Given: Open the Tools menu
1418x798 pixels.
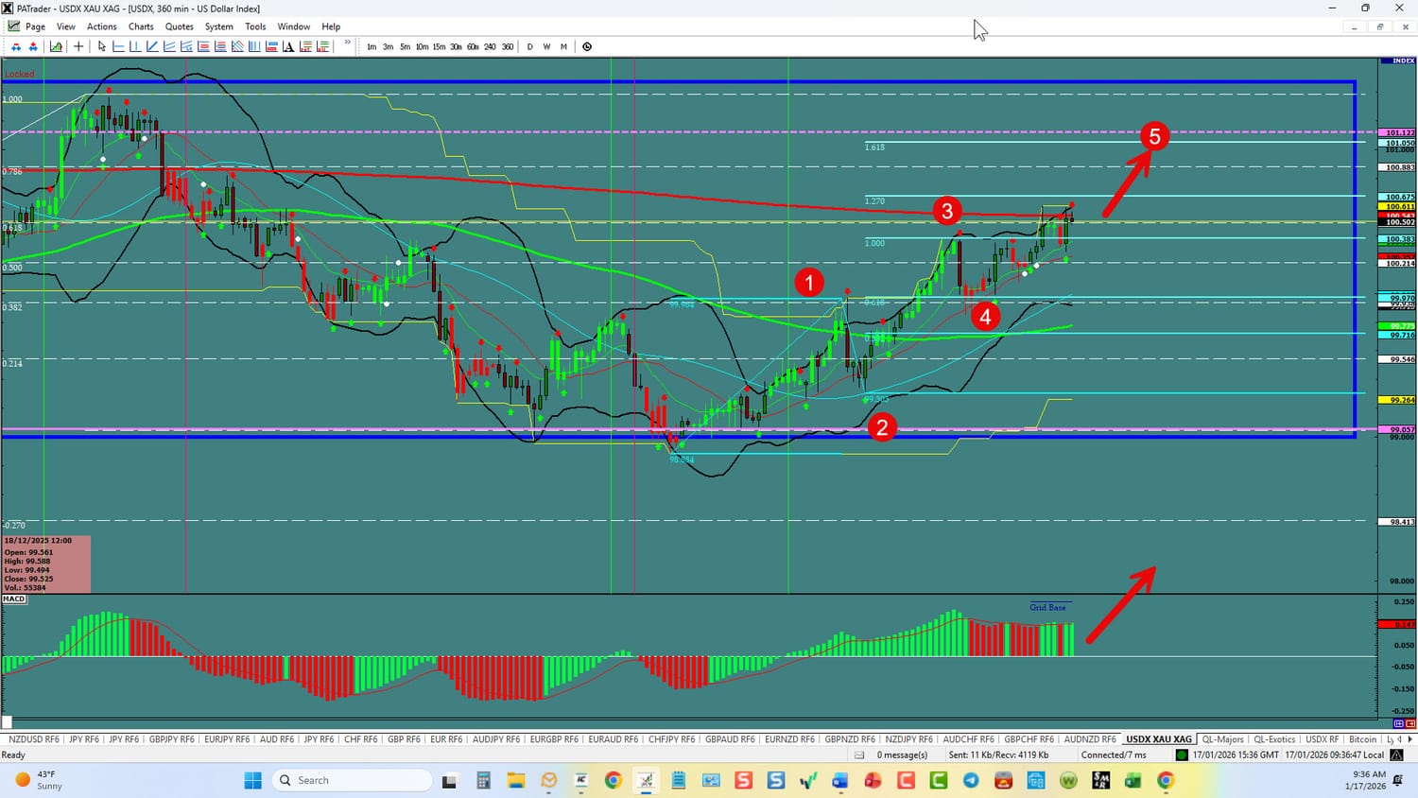Looking at the screenshot, I should 255,26.
